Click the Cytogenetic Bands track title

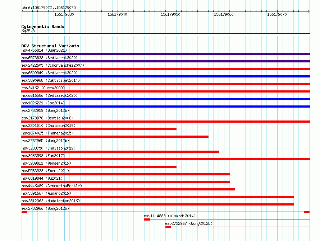click(x=43, y=27)
